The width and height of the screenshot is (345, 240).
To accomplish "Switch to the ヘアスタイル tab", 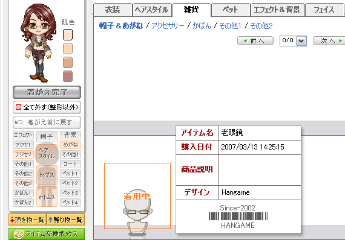I will tap(152, 10).
